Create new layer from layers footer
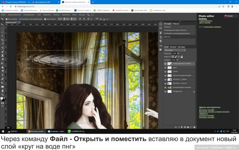The image size is (239, 150). tap(191, 127)
